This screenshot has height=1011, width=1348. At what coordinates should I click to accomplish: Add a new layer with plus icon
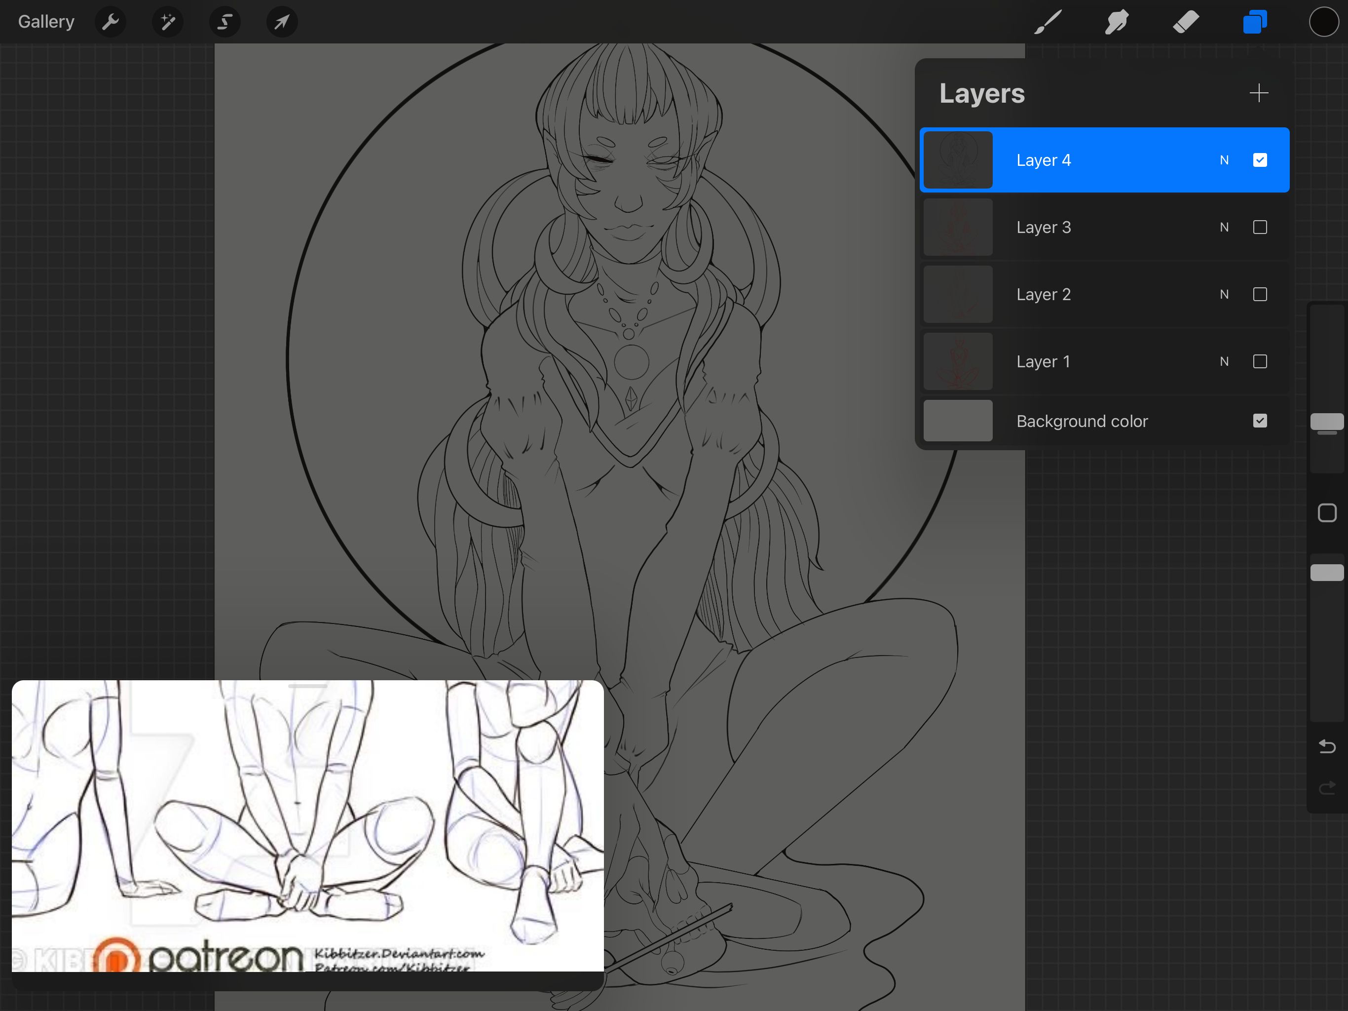(x=1258, y=93)
